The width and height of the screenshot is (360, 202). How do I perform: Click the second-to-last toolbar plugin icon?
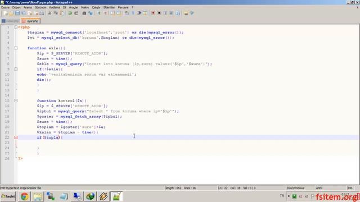point(186,13)
